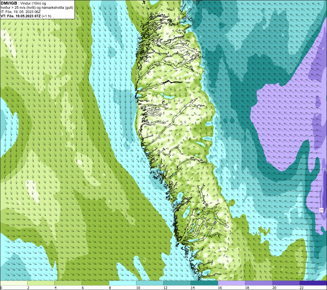Click the legend scale value '8'
Image resolution: width=327 pixels, height=290 pixels.
pos(110,288)
